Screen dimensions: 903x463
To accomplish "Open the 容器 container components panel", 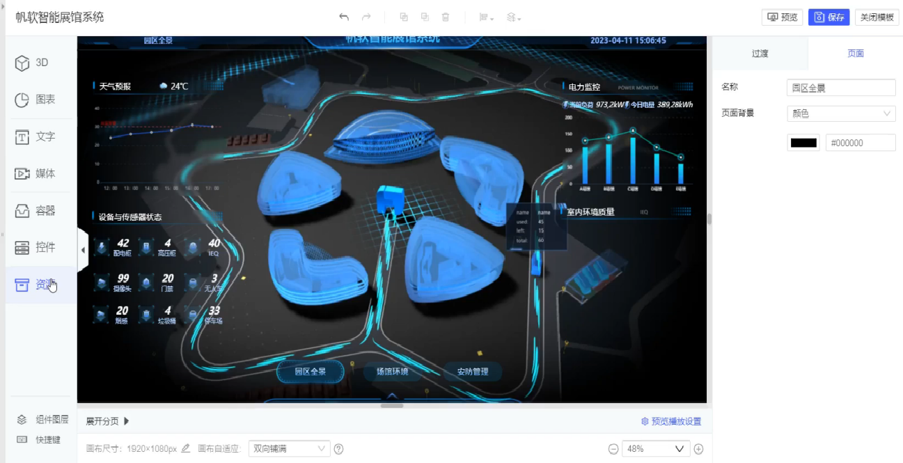I will [40, 210].
